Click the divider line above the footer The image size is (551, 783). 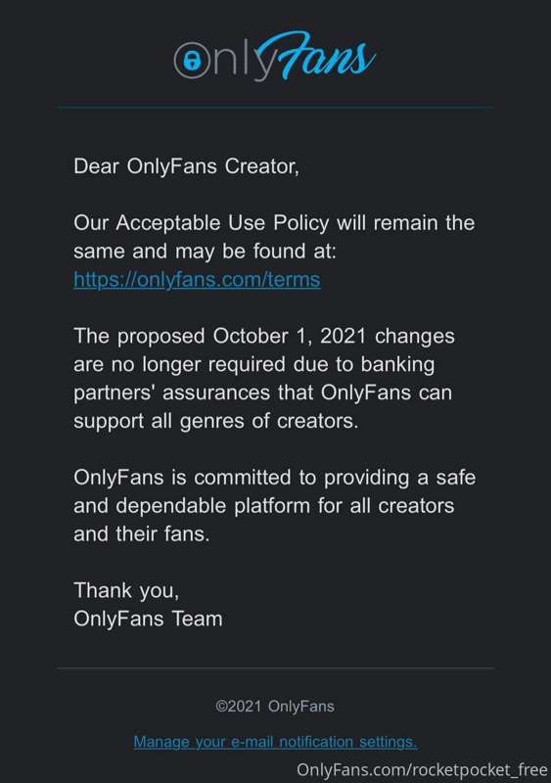point(275,668)
